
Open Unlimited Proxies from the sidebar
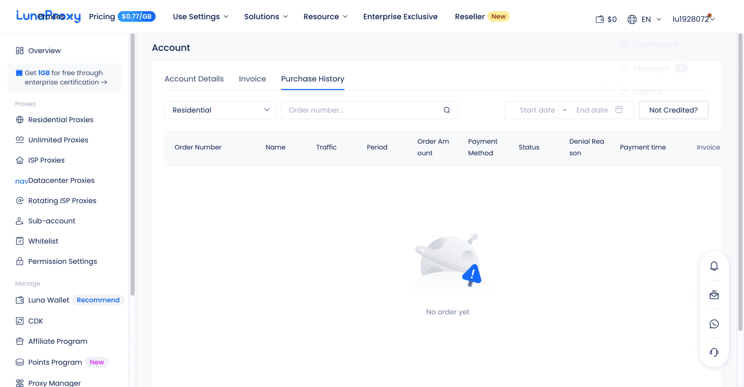(58, 140)
